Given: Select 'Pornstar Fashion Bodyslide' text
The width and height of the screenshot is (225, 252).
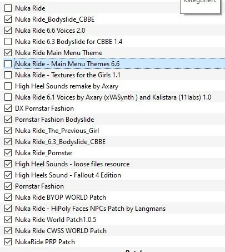Looking at the screenshot, I should click(54, 120).
